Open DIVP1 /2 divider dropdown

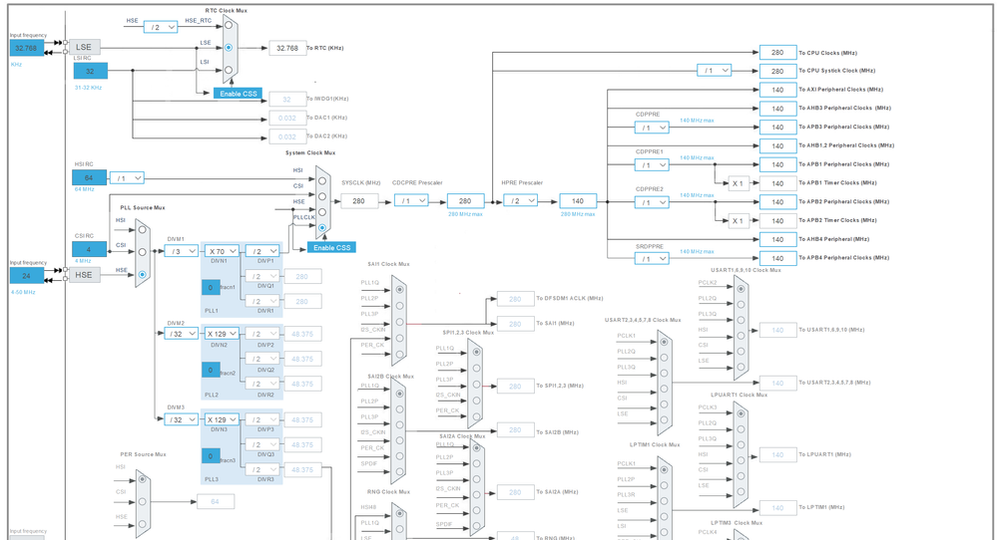[x=262, y=251]
